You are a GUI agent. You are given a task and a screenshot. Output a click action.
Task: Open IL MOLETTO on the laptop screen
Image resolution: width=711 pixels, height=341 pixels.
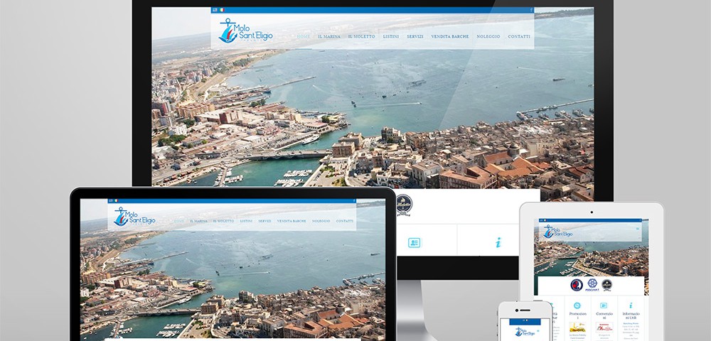tap(223, 221)
